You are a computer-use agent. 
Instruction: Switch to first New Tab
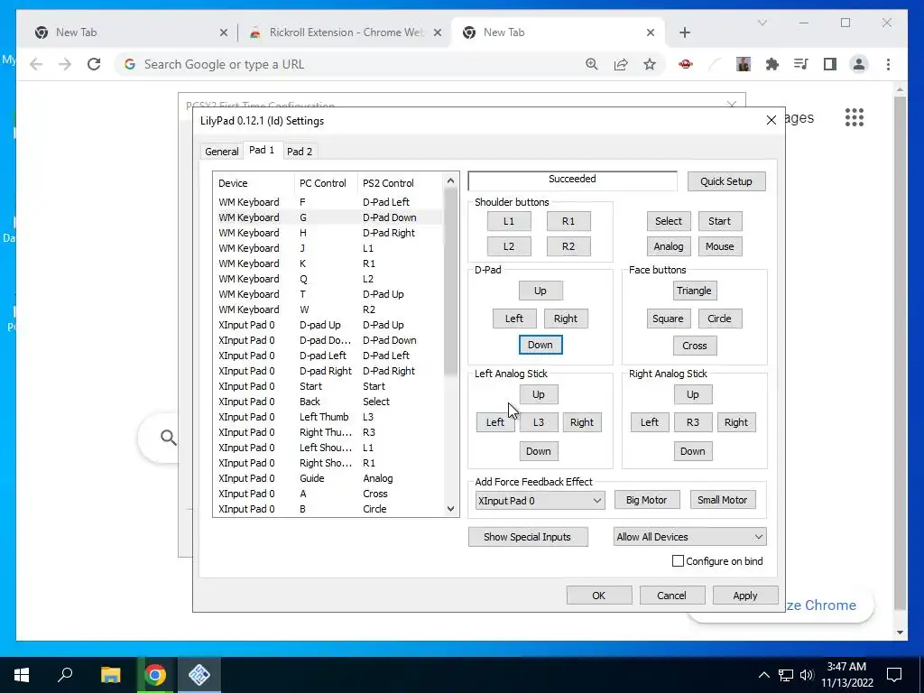(130, 32)
